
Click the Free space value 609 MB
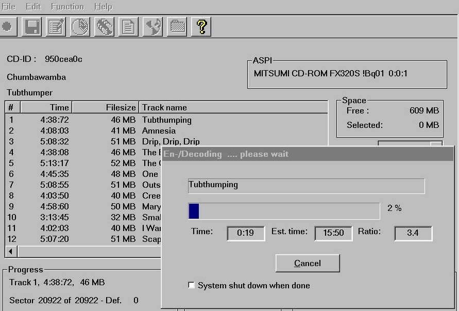424,110
